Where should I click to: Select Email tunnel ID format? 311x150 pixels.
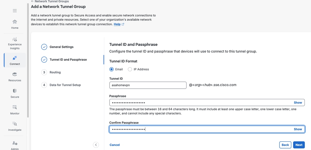(111, 69)
